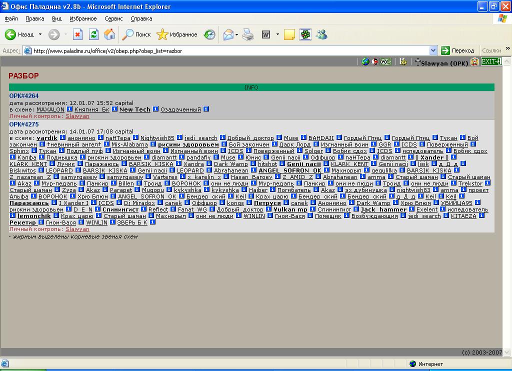Open the Правка menu
This screenshot has width=512, height=371.
point(34,18)
